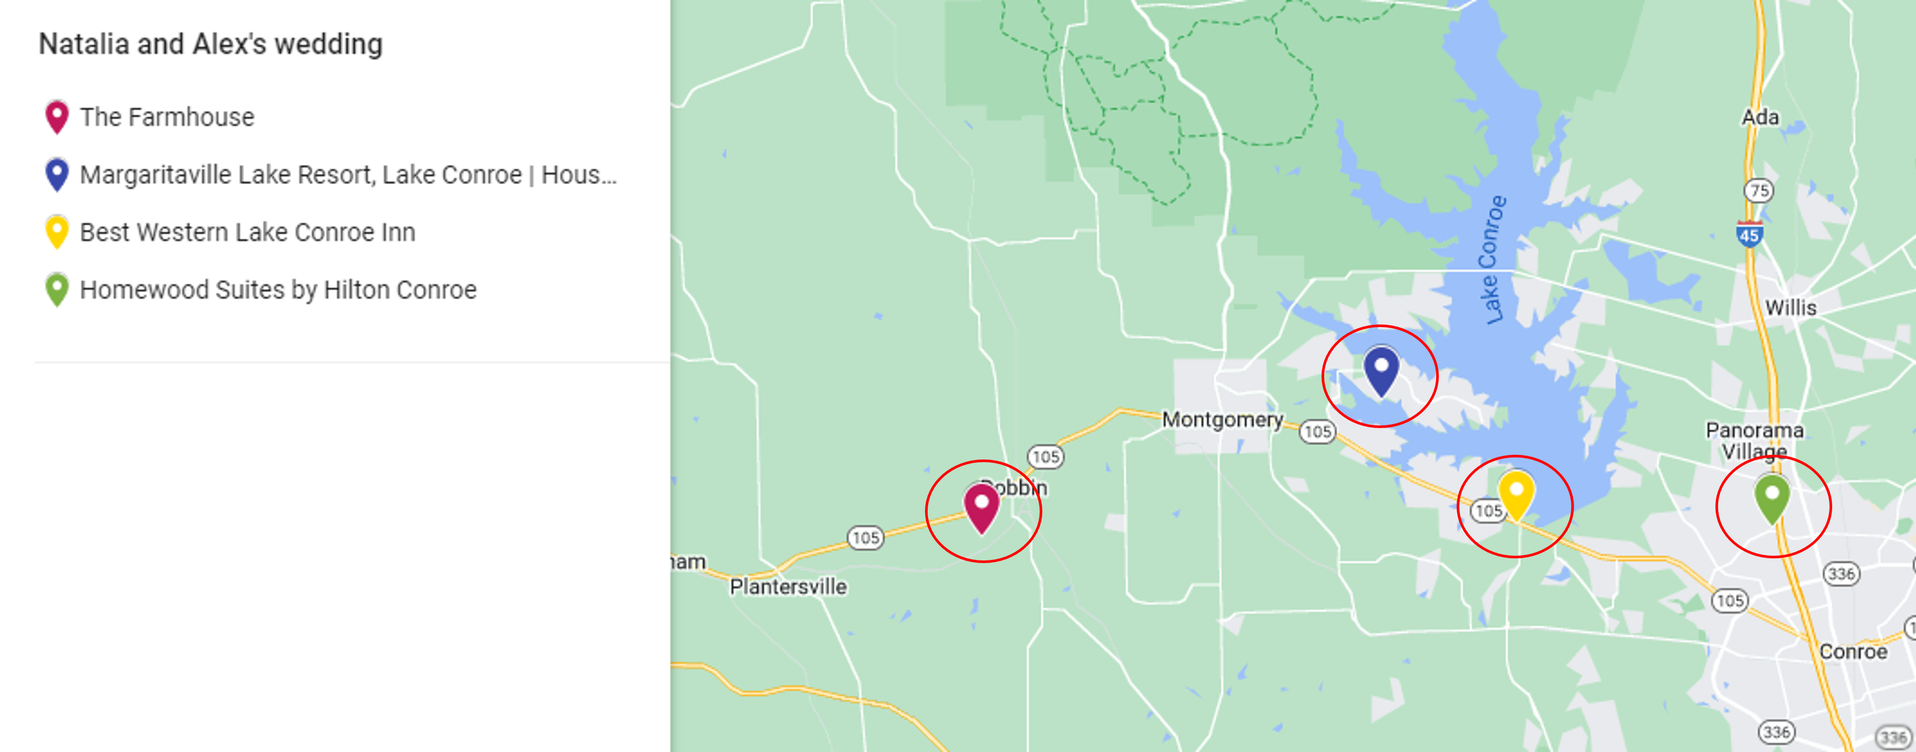Click the magenta pin icon beside The Farmhouse
Viewport: 1916px width, 752px height.
(57, 117)
